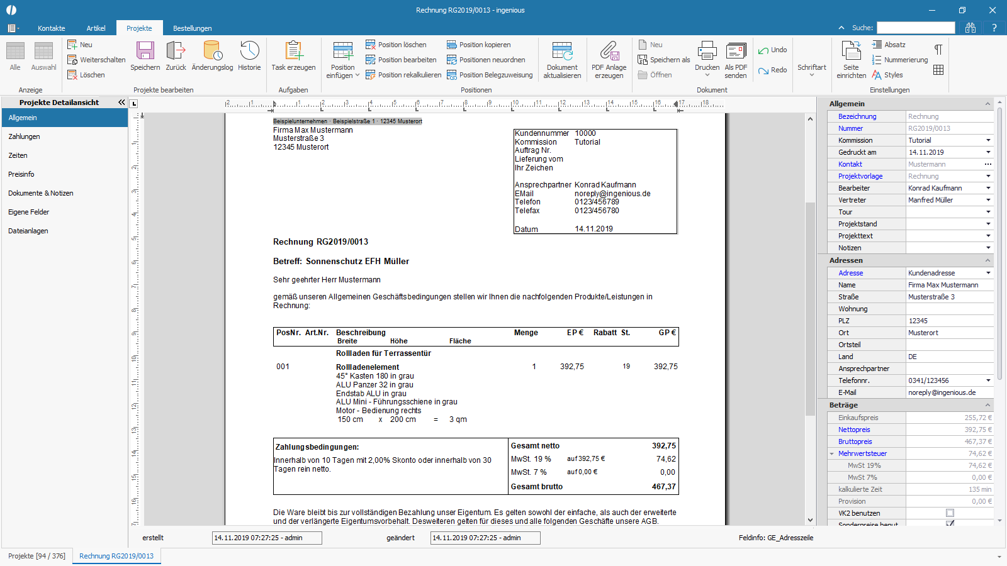Click the Undo button
Image resolution: width=1007 pixels, height=566 pixels.
(772, 50)
